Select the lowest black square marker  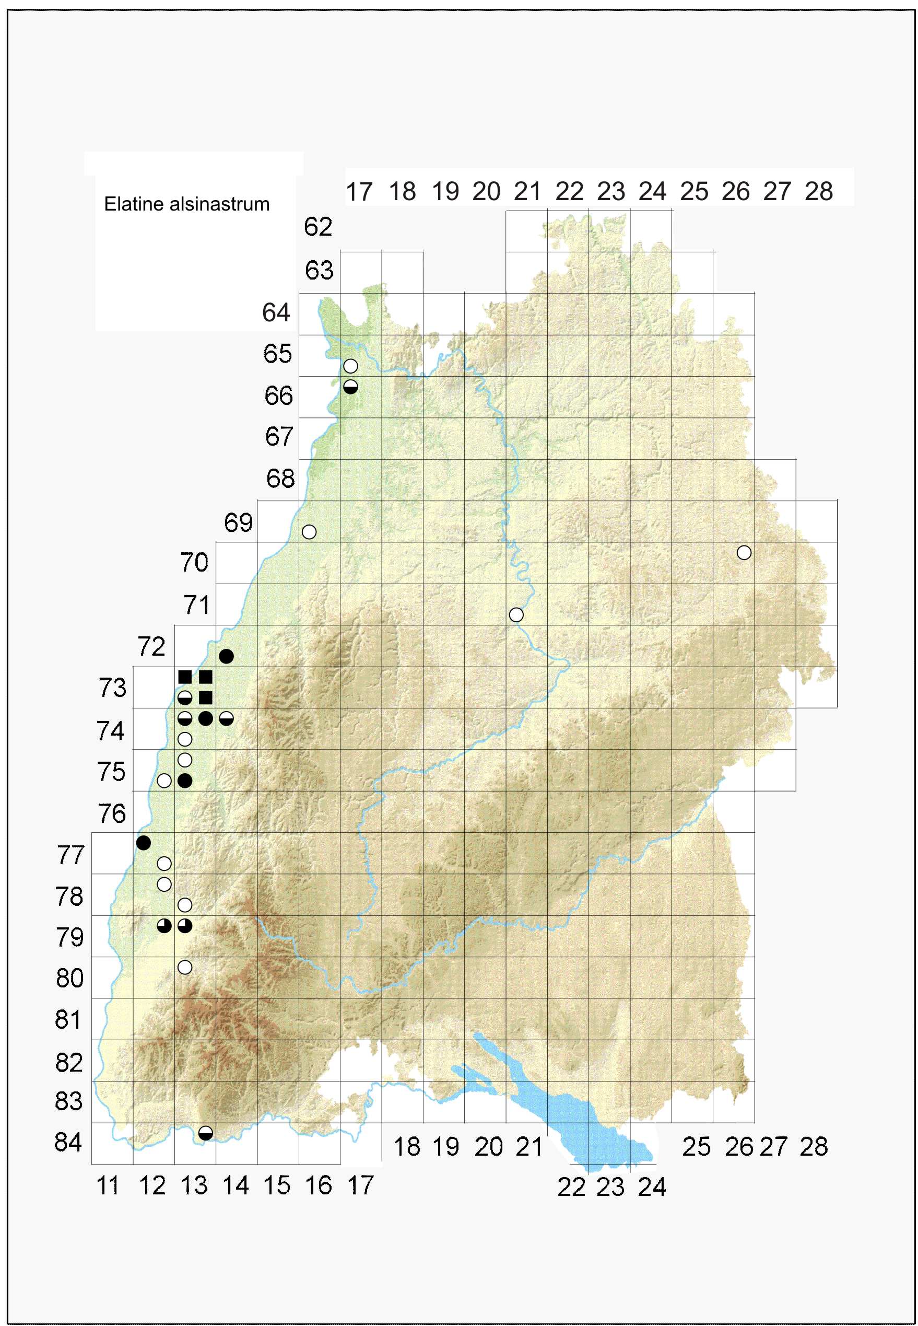tap(205, 697)
